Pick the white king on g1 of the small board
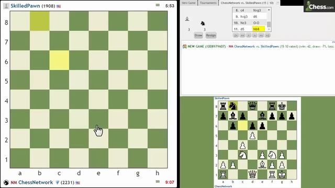The height and width of the screenshot is (188, 335). [x=282, y=174]
